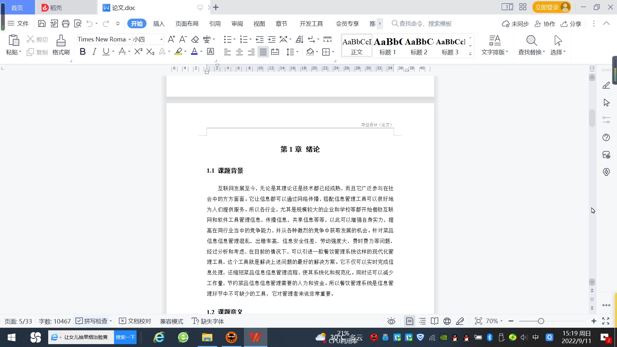617x347 pixels.
Task: Toggle bold formatting
Action: pyautogui.click(x=83, y=52)
